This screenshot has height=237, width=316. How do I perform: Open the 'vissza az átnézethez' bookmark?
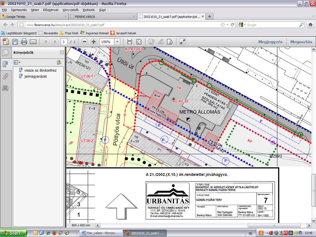point(40,70)
